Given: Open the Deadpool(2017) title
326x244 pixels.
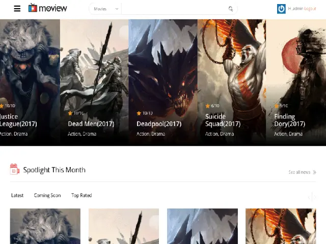Looking at the screenshot, I should pyautogui.click(x=159, y=124).
